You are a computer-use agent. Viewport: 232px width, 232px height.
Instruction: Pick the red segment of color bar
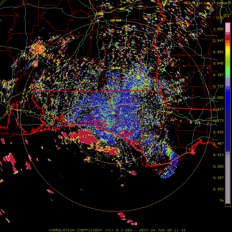[x=228, y=39]
